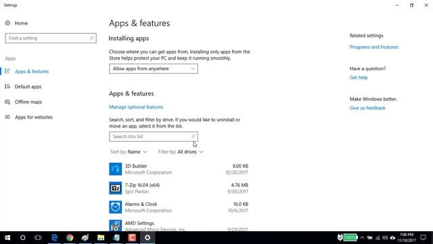The height and width of the screenshot is (244, 433).
Task: Click the Apps for websites sidebar icon
Action: click(x=7, y=117)
